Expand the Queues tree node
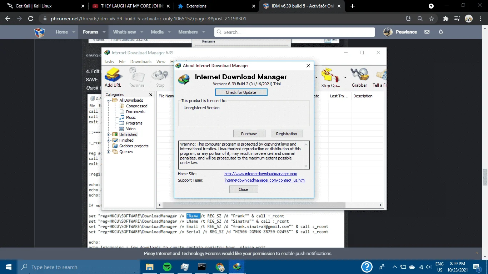 pyautogui.click(x=109, y=152)
